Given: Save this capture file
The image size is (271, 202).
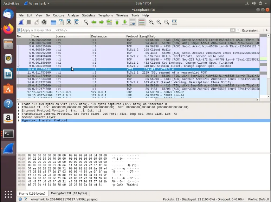Looking at the screenshot, I should [61, 22].
